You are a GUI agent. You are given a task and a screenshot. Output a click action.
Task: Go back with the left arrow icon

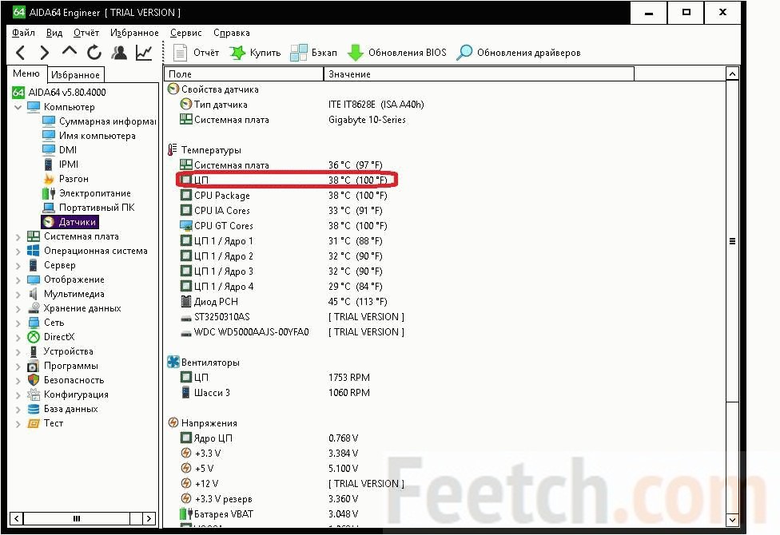(21, 52)
